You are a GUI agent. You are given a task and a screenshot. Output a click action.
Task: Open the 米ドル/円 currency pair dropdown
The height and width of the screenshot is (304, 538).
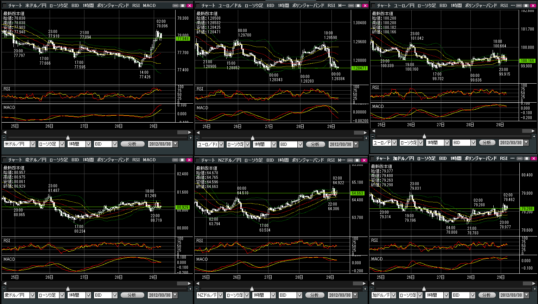[33, 144]
